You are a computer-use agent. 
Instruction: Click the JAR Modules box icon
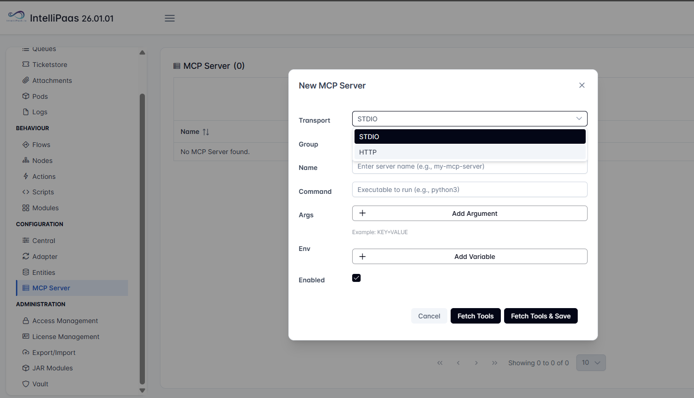(26, 368)
